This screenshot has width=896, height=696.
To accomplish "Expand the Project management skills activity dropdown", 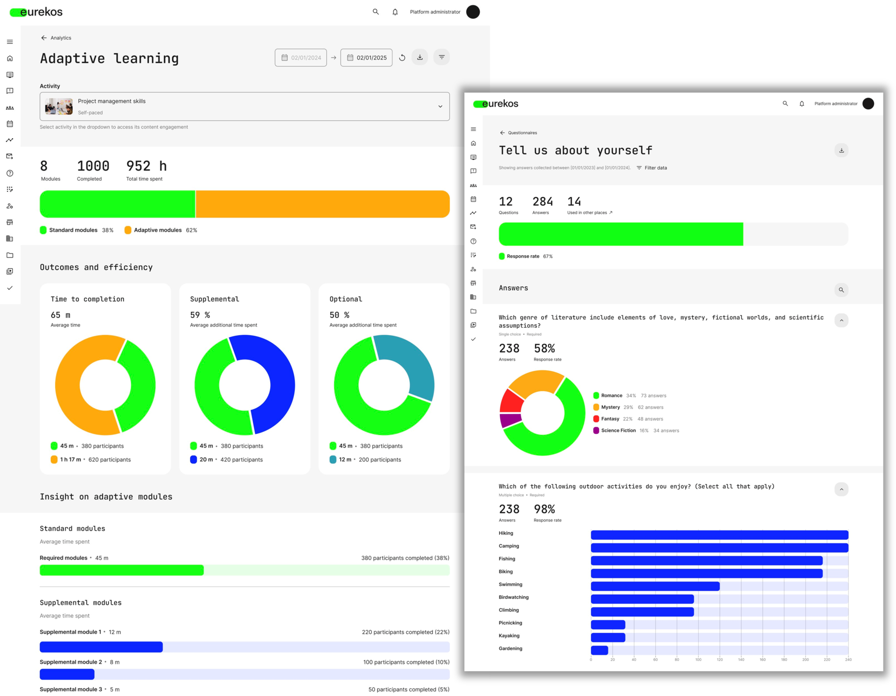I will [x=440, y=106].
